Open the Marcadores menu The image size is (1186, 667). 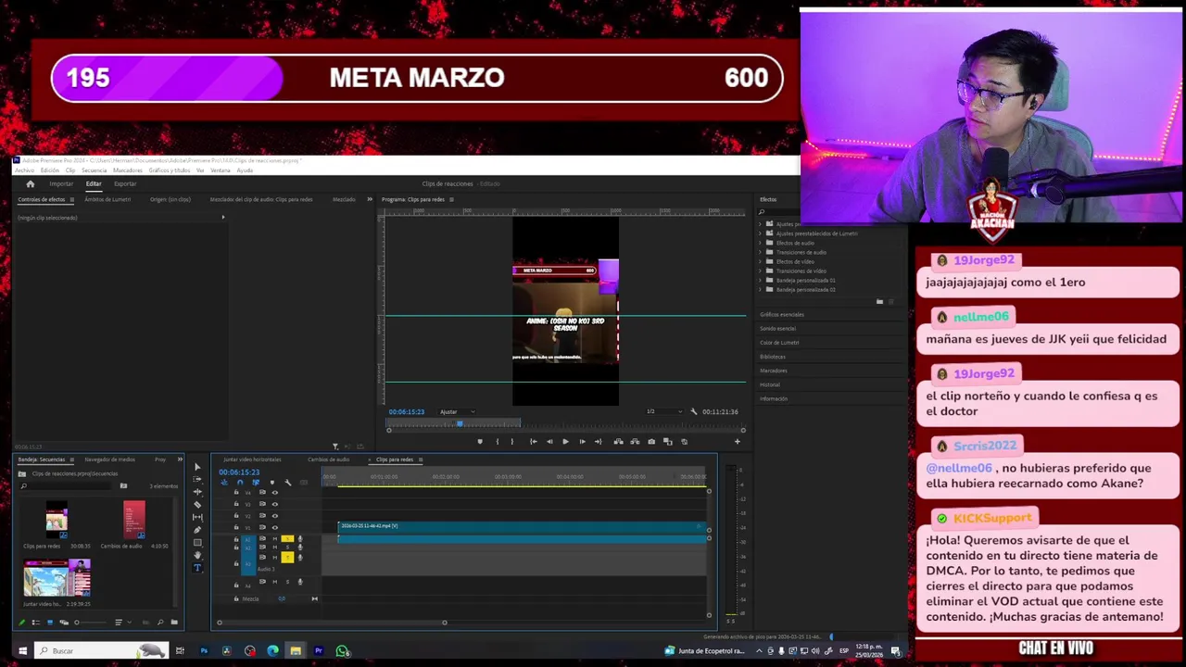click(127, 170)
